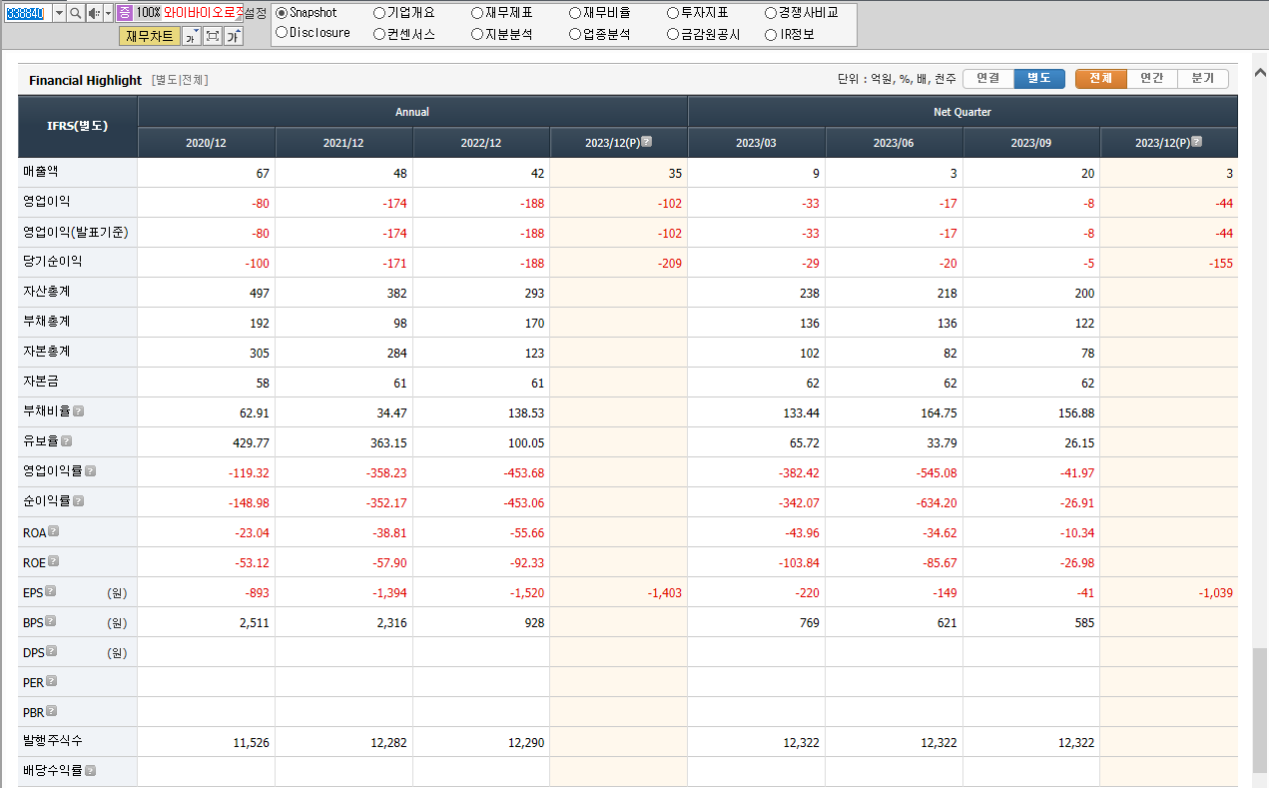The height and width of the screenshot is (788, 1269).
Task: Select the 연간 annual tab
Action: pyautogui.click(x=1152, y=79)
